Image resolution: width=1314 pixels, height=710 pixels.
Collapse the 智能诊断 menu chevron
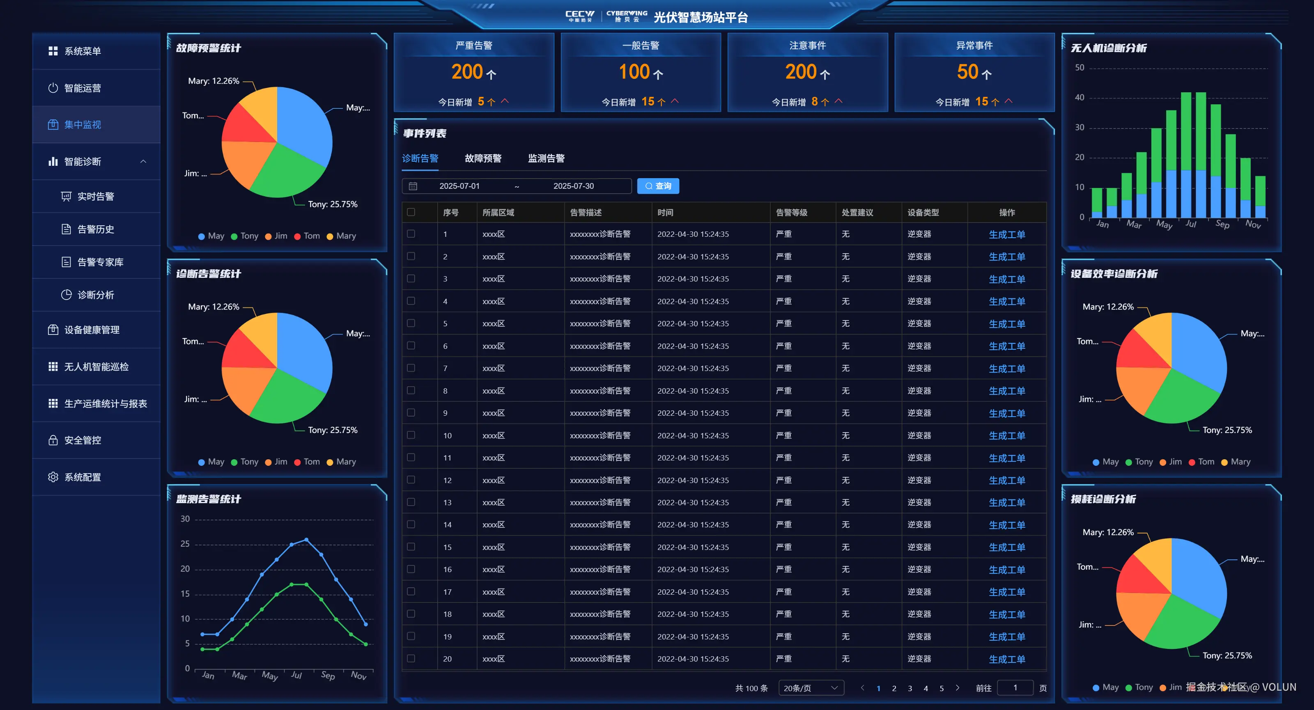click(x=143, y=162)
